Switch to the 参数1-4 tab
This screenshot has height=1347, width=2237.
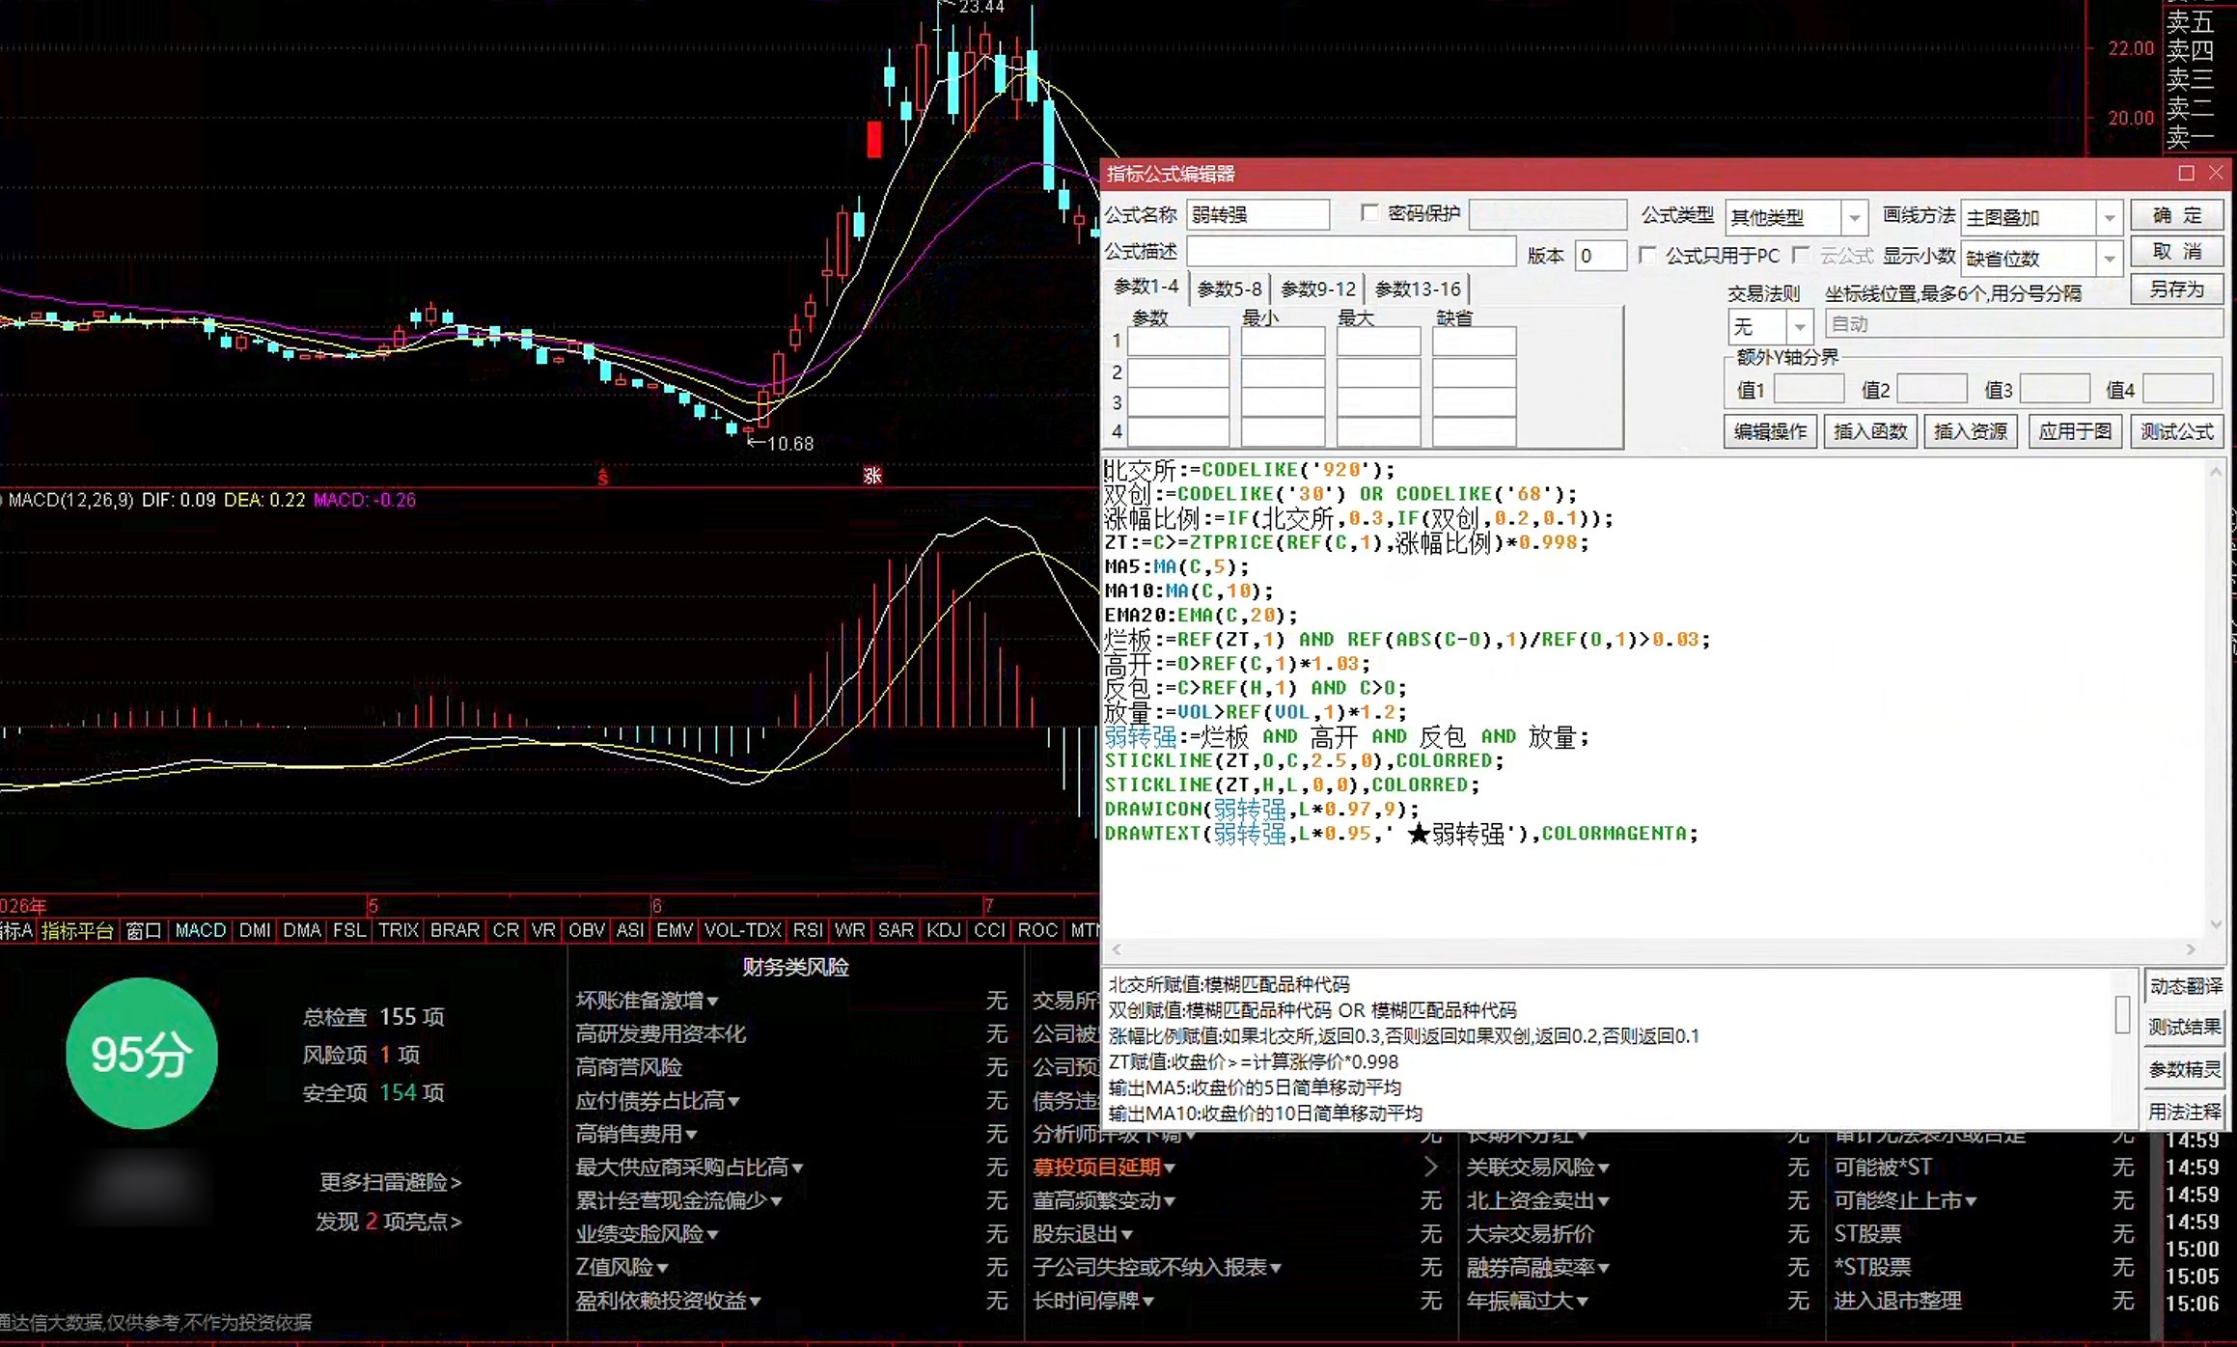point(1146,287)
